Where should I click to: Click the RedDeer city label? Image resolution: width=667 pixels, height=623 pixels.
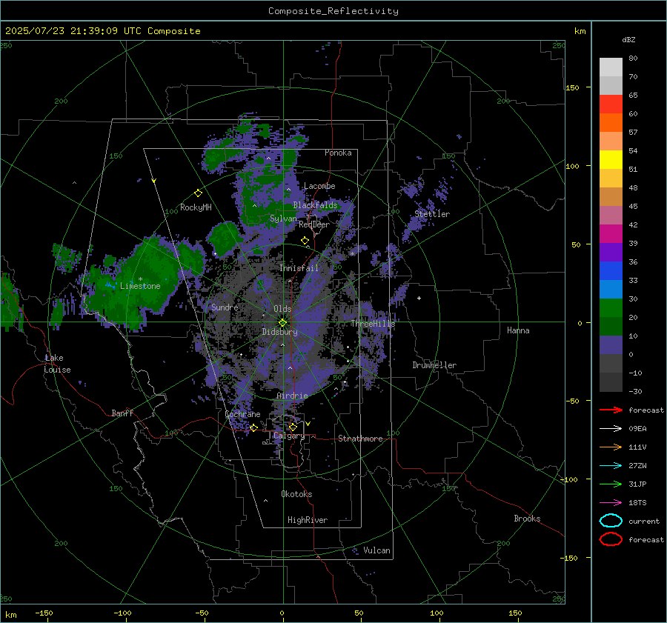pyautogui.click(x=314, y=224)
